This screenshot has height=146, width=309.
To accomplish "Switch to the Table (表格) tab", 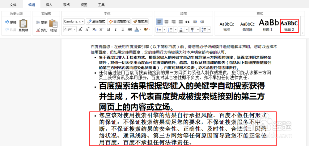I will [x=66, y=5].
